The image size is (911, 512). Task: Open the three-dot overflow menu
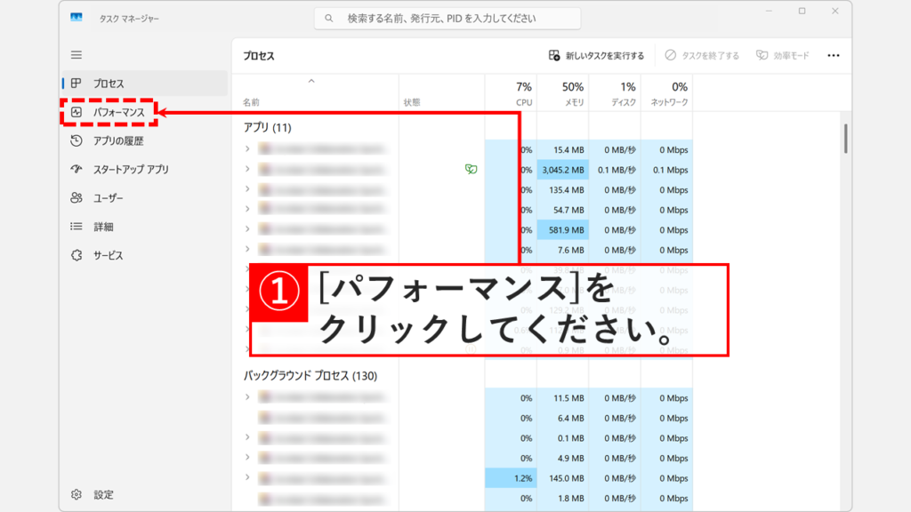coord(833,55)
